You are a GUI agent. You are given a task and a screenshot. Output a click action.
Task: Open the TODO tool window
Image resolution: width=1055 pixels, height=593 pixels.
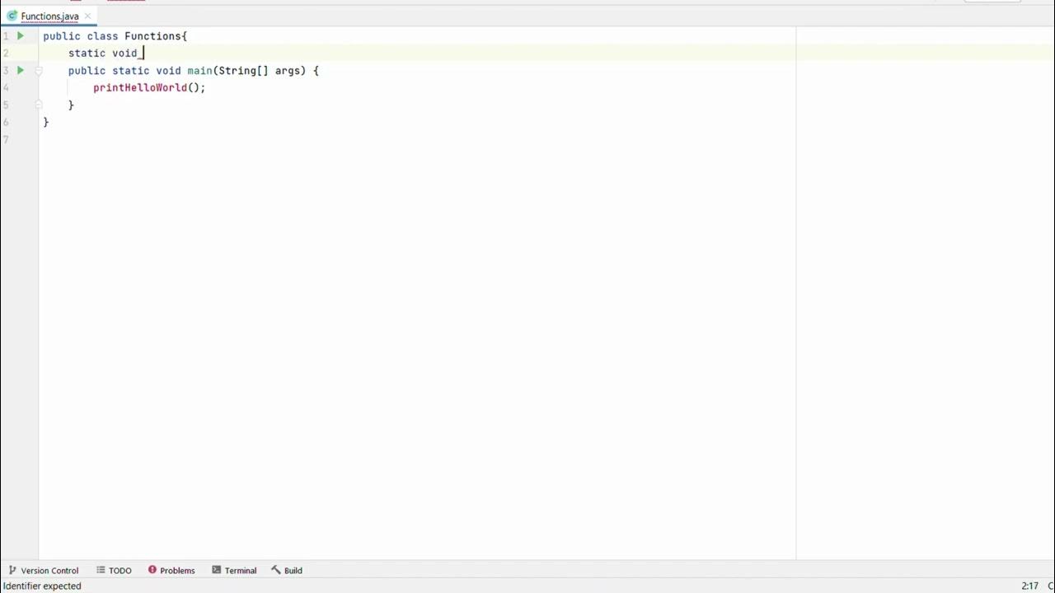(x=114, y=570)
